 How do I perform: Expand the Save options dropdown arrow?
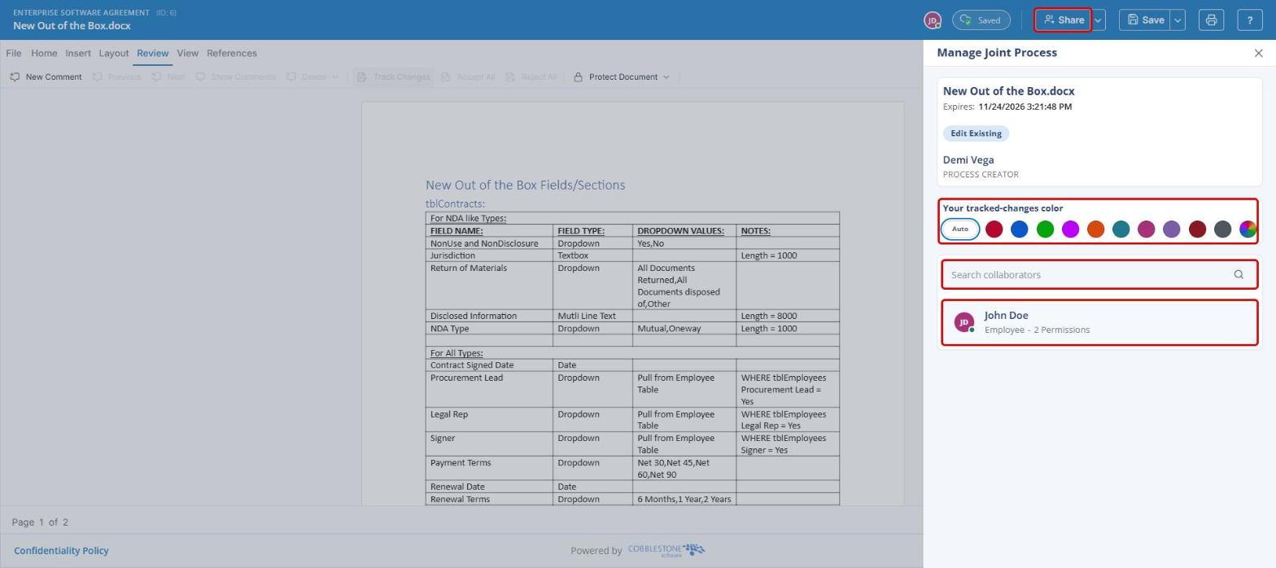(1178, 20)
